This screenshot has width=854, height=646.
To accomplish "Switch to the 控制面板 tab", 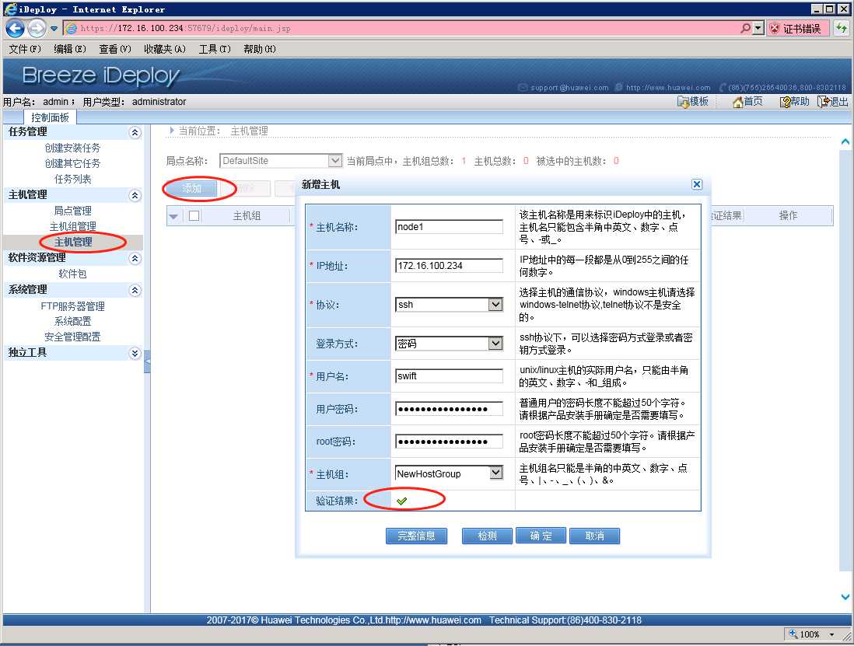I will pos(50,117).
